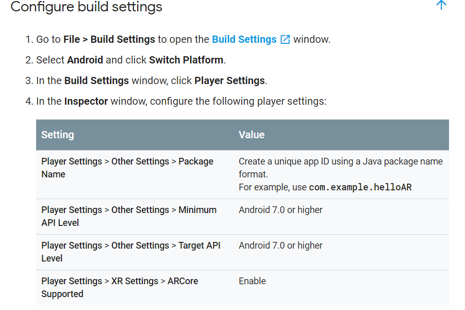Click the Package Name setting cell

(x=135, y=174)
